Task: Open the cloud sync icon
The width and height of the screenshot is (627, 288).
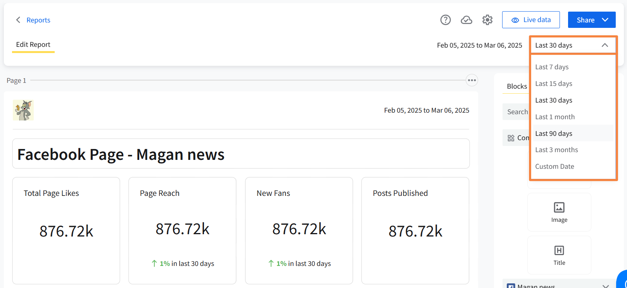Action: tap(466, 20)
